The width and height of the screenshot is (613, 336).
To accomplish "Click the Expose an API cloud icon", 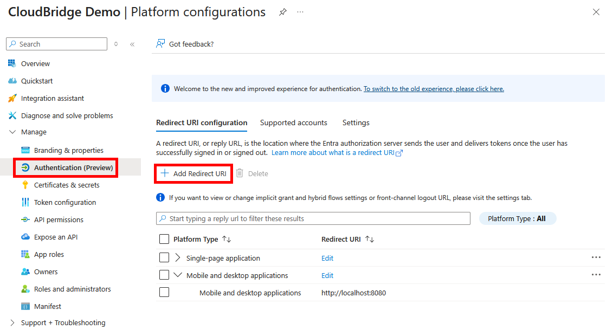I will pos(25,237).
